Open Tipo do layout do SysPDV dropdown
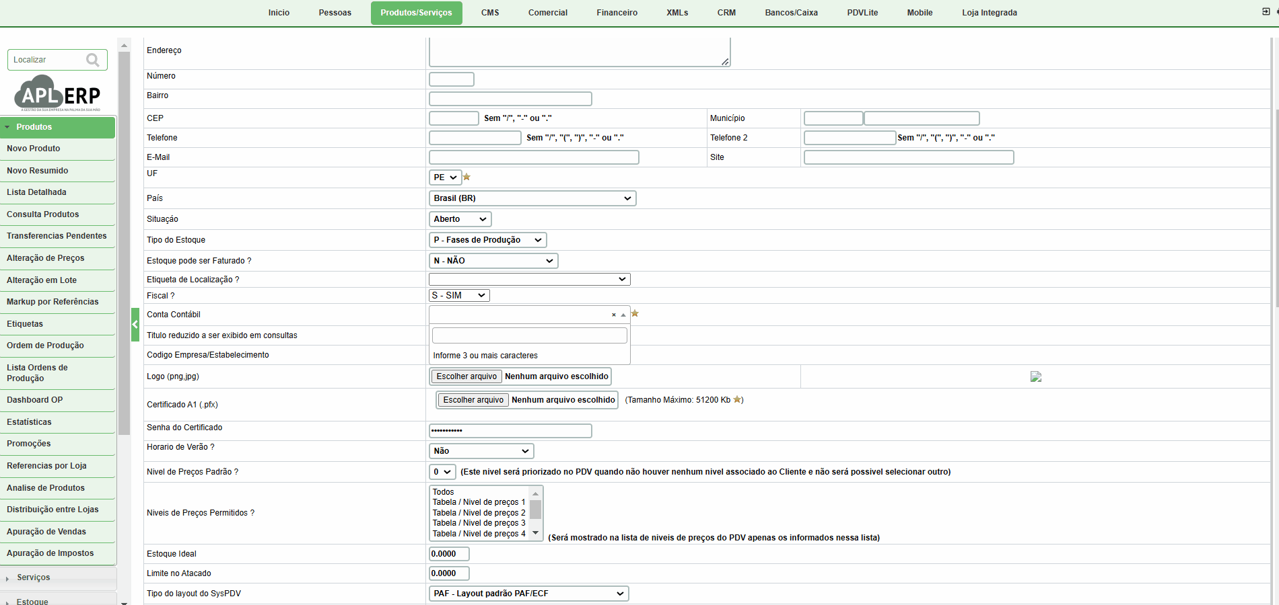The height and width of the screenshot is (605, 1279). point(529,594)
